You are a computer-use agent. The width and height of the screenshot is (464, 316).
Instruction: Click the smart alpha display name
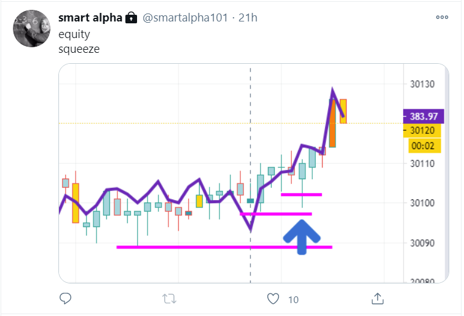tap(90, 18)
